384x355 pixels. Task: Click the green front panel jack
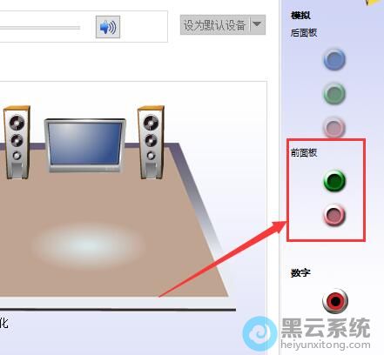[334, 181]
